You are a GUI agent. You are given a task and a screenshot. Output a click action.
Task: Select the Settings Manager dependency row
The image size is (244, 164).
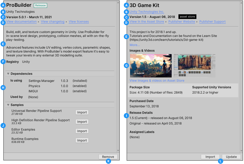58,81
